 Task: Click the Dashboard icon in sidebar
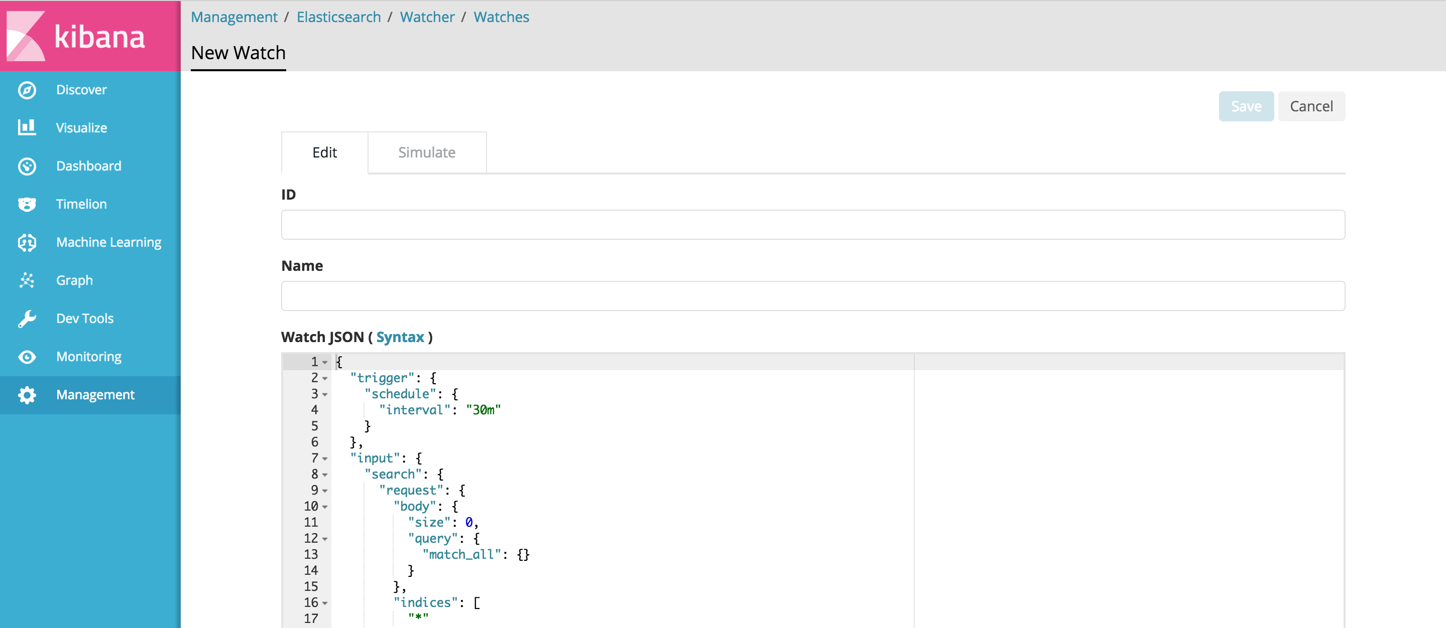[26, 166]
